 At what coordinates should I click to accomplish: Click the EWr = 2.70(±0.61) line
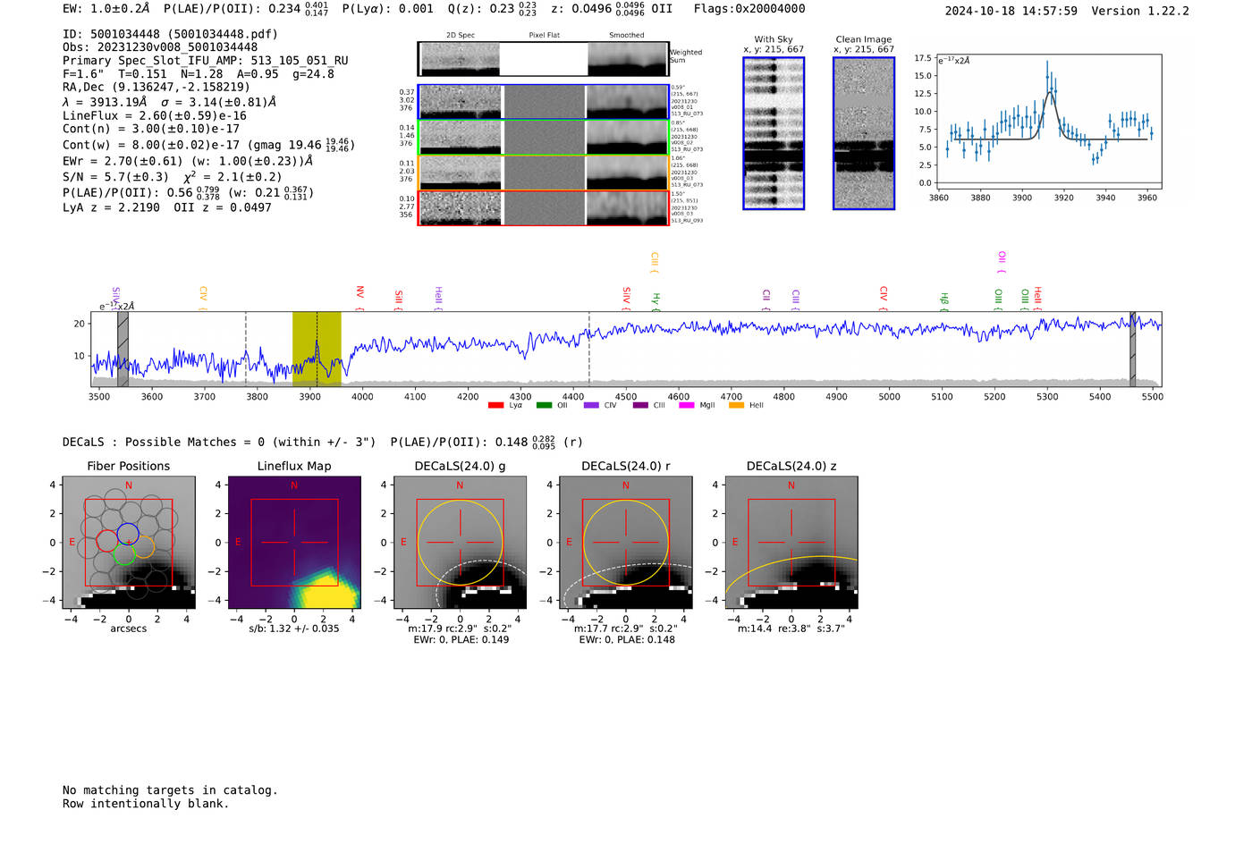pos(188,162)
